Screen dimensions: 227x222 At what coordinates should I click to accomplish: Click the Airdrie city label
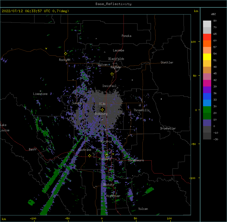coord(106,142)
